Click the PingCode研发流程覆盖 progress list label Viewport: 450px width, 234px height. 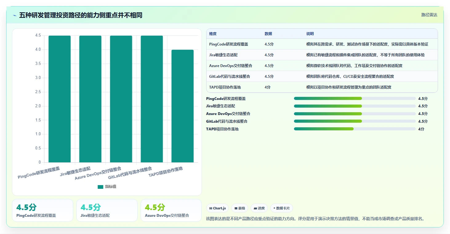point(226,99)
